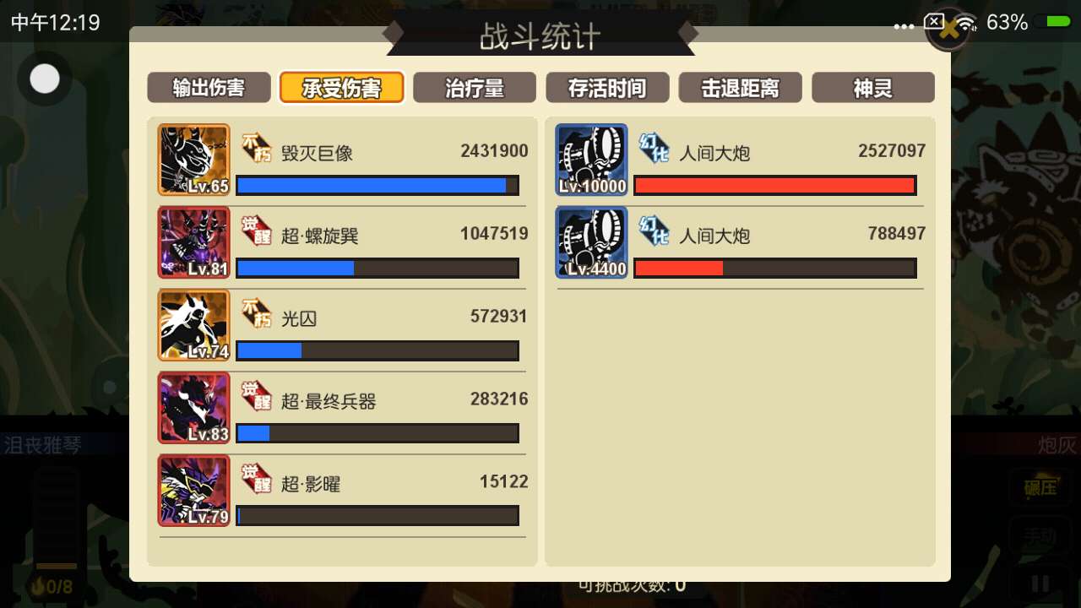Image resolution: width=1081 pixels, height=608 pixels.
Task: Switch to the 输出伤害 tab
Action: tap(209, 88)
